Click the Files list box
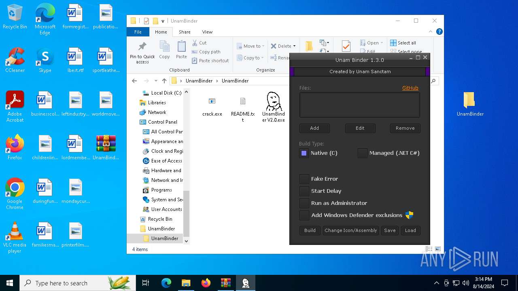 point(359,105)
